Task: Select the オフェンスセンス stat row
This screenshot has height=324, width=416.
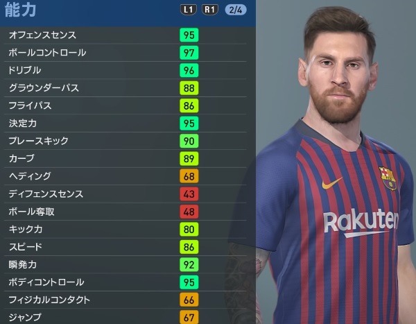Action: [125, 35]
